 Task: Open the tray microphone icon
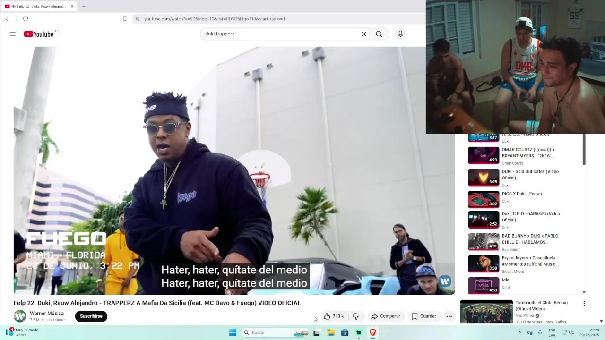(x=540, y=332)
